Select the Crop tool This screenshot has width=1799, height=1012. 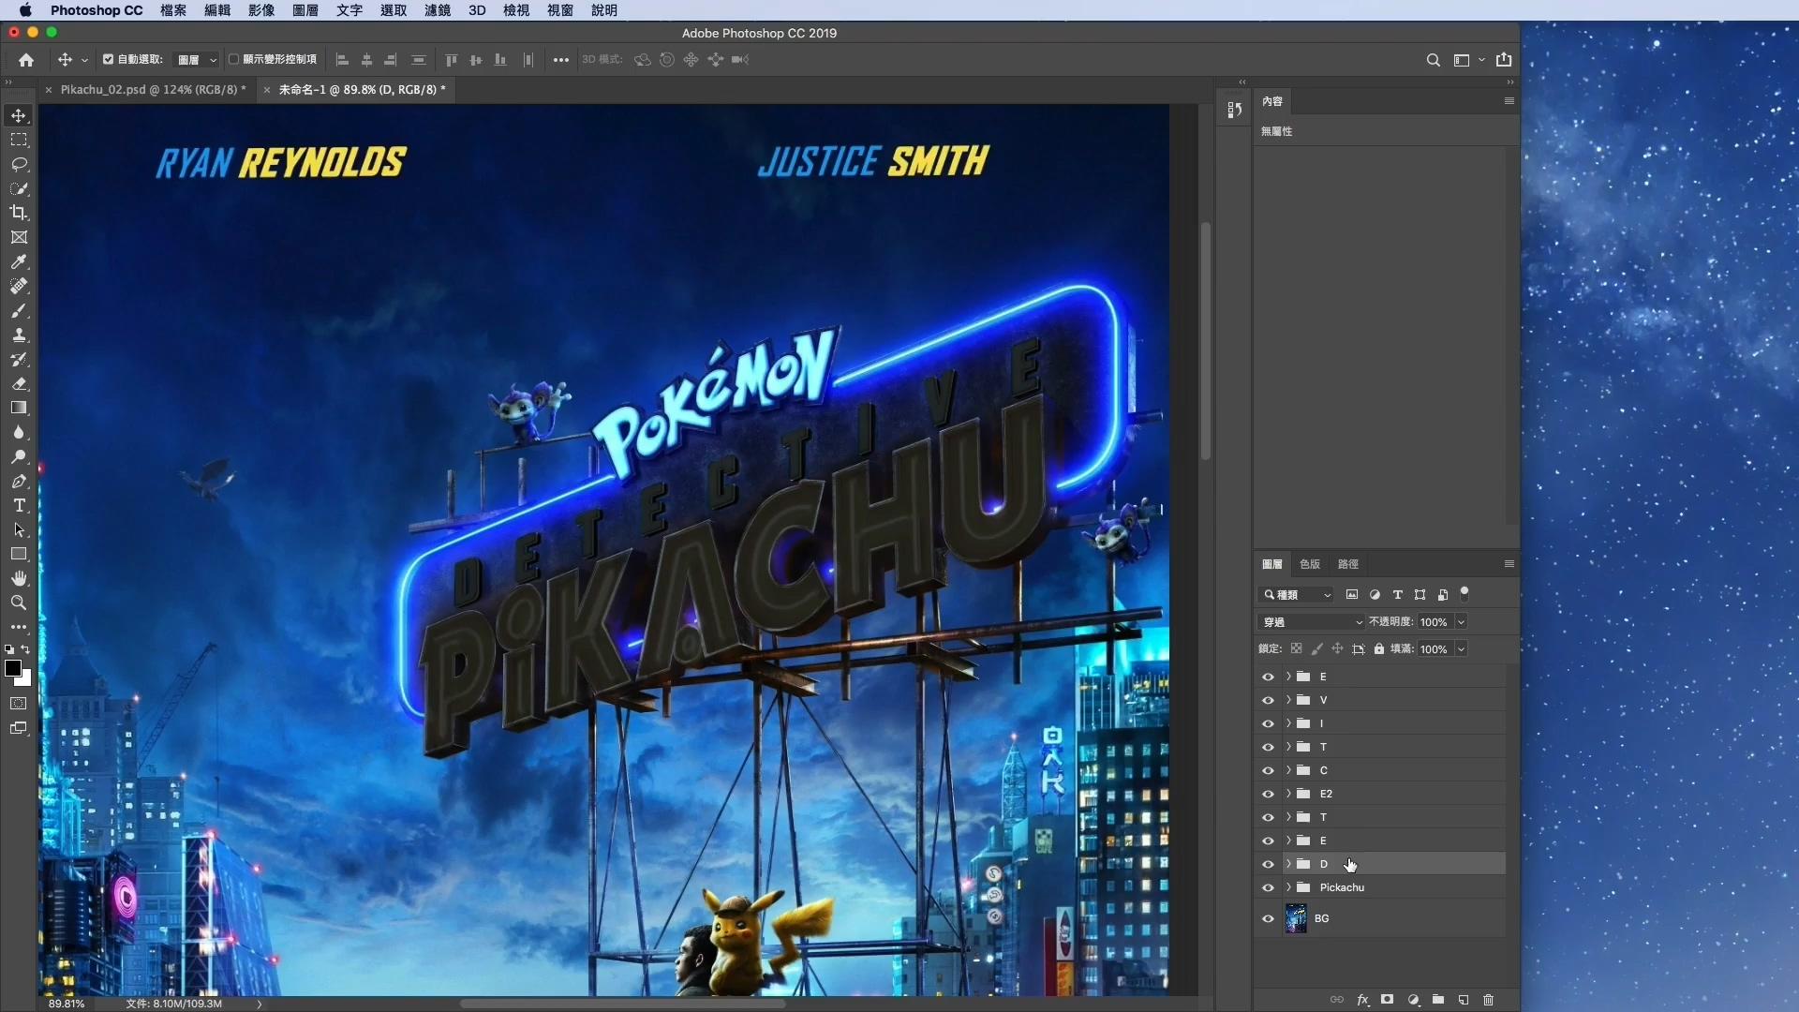[19, 213]
